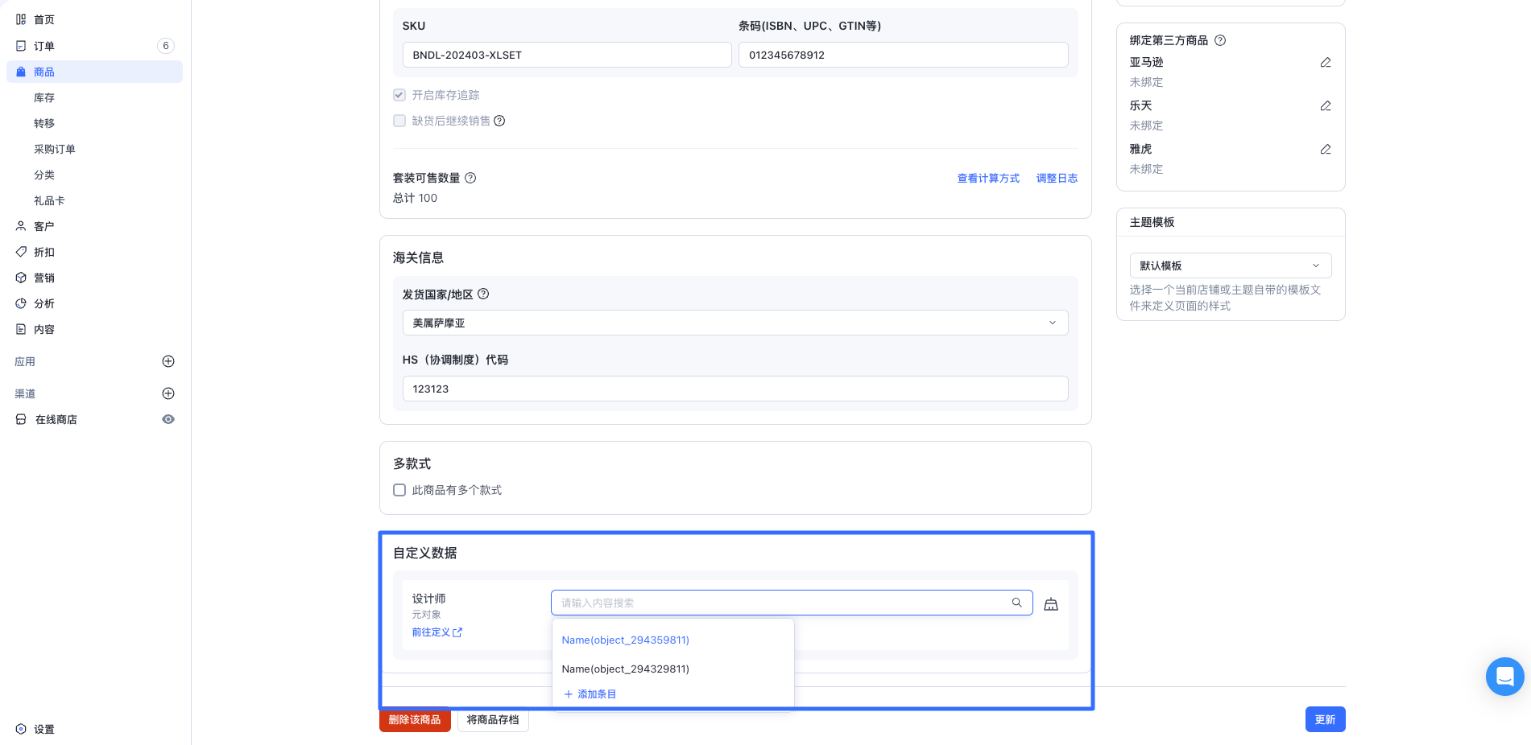
Task: Click the 设置 settings gear icon
Action: 21,729
